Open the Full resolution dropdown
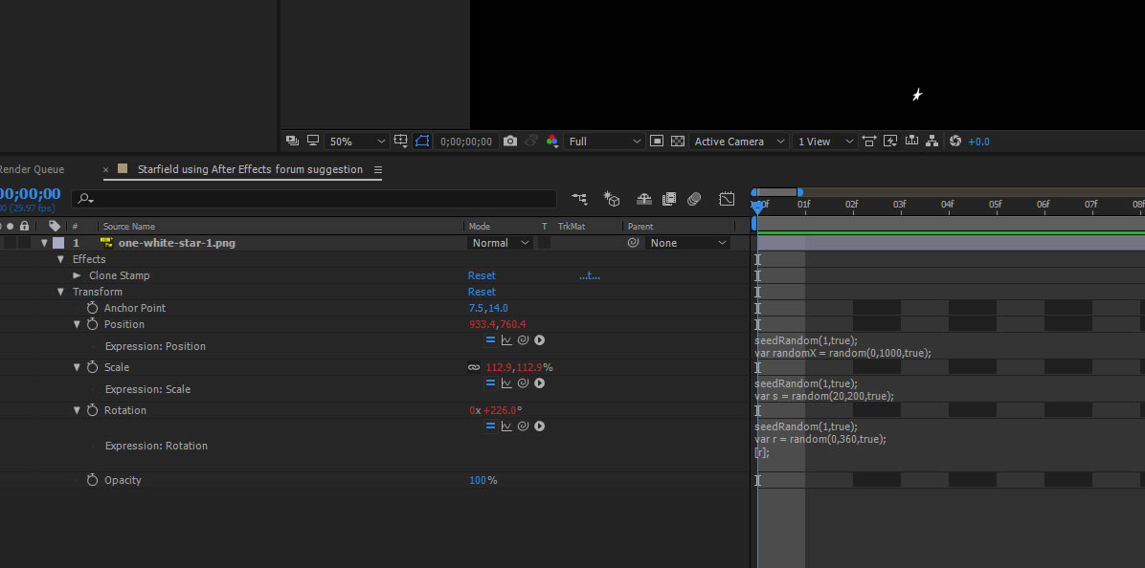Screen dimensions: 1145x568 click(604, 142)
